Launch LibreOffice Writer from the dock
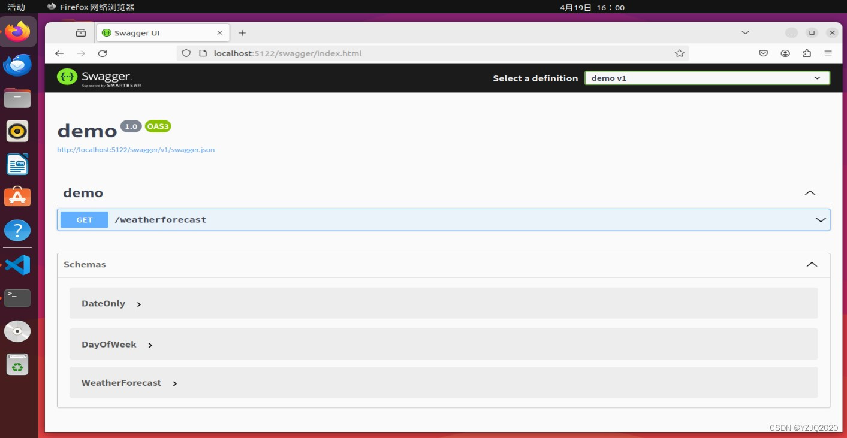Screen dimensions: 847x438 point(17,164)
